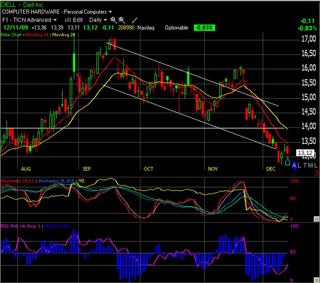
Task: Click the 17,00 price scale label
Action: tap(309, 39)
